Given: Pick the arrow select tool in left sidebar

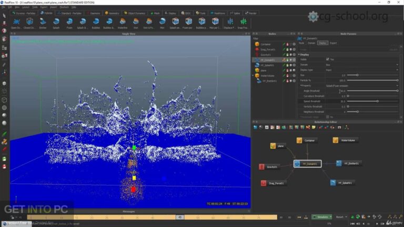Looking at the screenshot, I should click(x=4, y=16).
